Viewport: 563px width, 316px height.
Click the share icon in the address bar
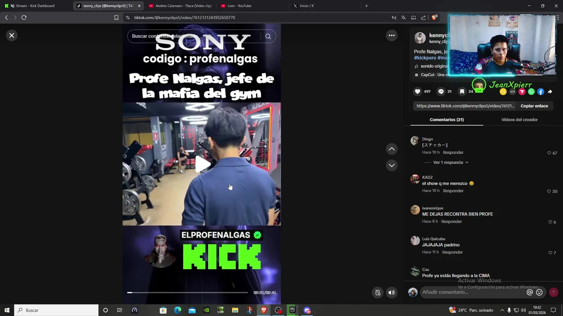click(x=423, y=18)
